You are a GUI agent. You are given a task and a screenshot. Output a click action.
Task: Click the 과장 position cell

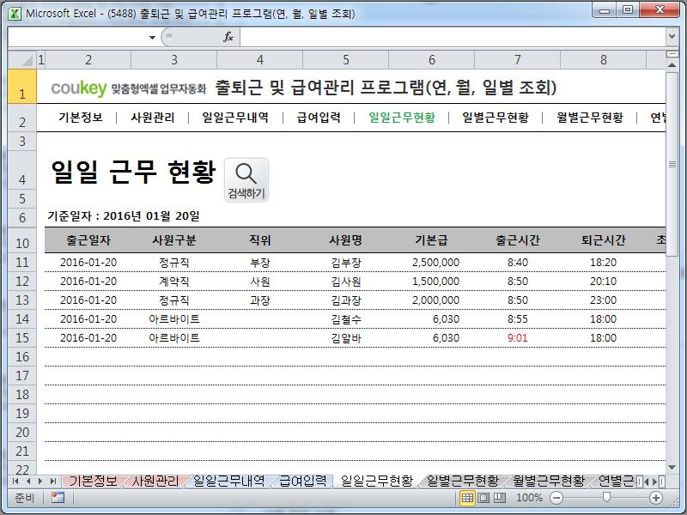[x=260, y=300]
